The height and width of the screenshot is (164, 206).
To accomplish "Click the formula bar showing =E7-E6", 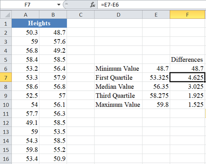I will 152,5.
